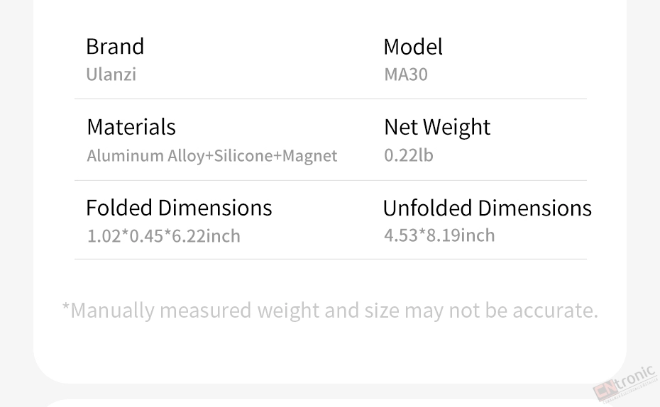Select the Folded Dimensions heading
Image resolution: width=660 pixels, height=407 pixels.
(179, 208)
